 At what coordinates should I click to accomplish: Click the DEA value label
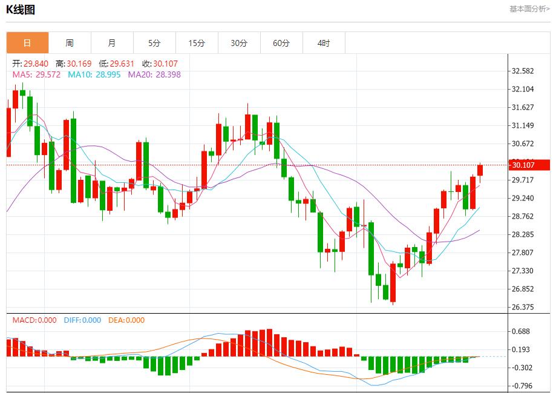click(x=126, y=320)
